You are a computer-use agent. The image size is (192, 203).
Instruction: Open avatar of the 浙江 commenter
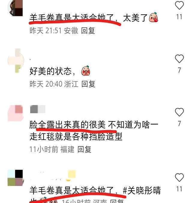[16, 61]
